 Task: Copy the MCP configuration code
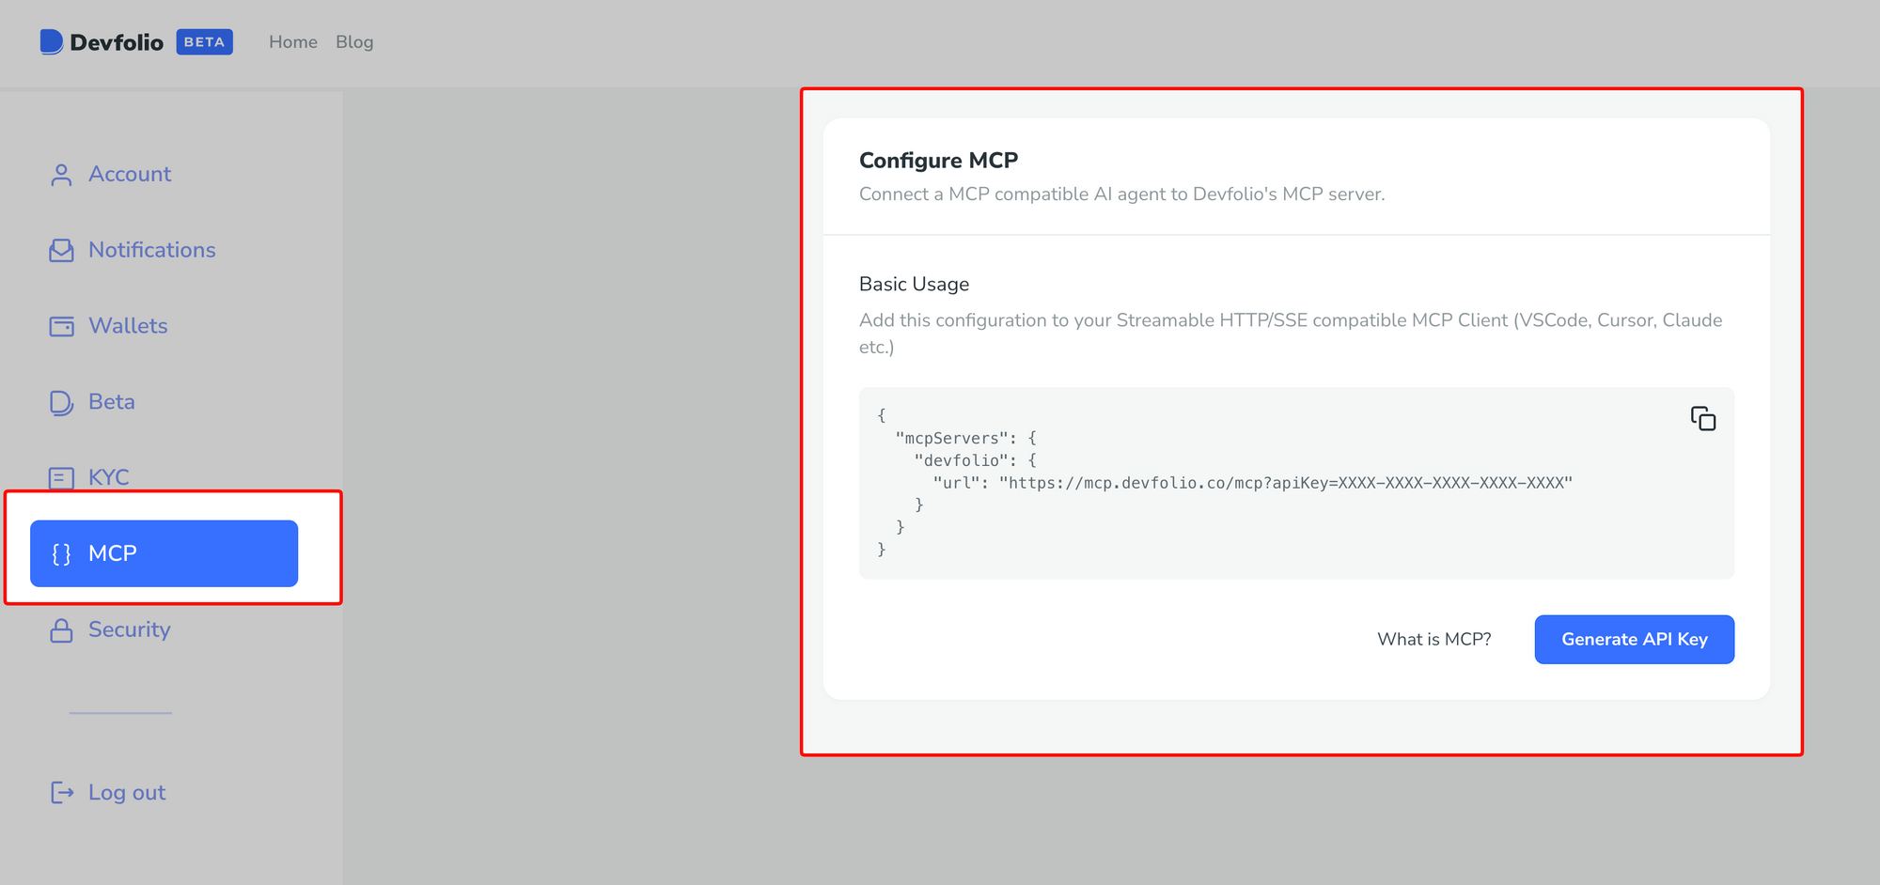click(x=1702, y=418)
